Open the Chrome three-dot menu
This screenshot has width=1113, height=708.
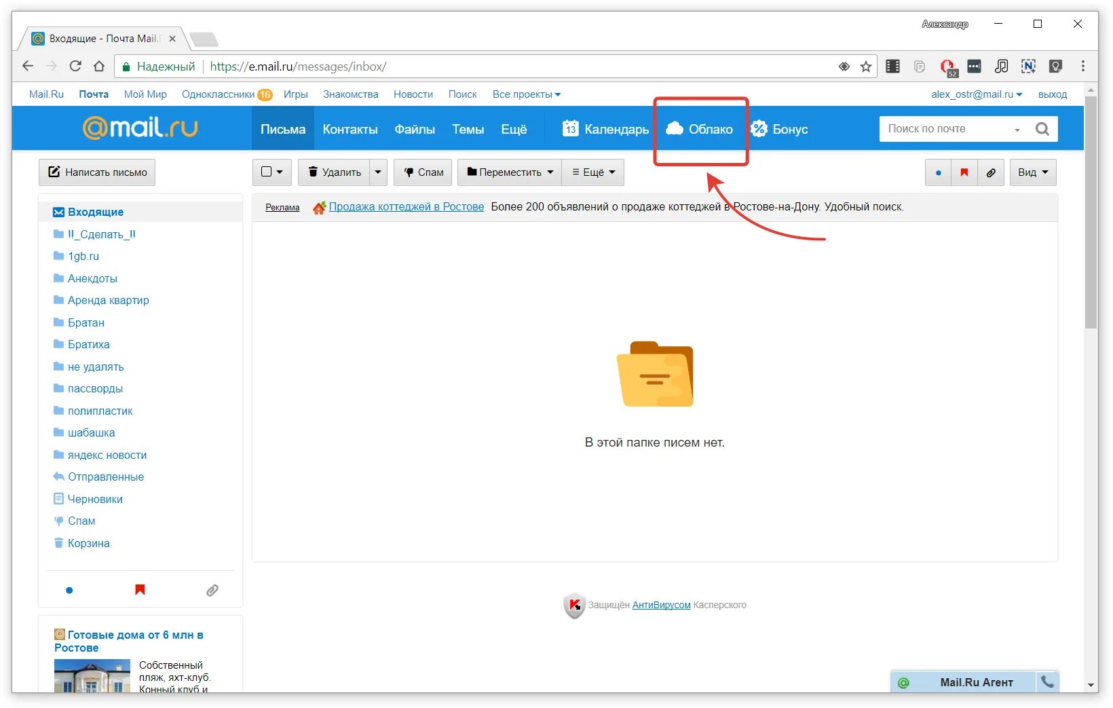tap(1083, 66)
